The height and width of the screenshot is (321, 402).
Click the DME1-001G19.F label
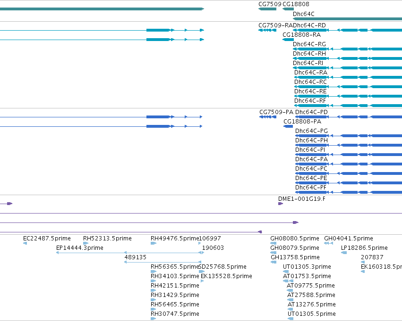(x=302, y=199)
